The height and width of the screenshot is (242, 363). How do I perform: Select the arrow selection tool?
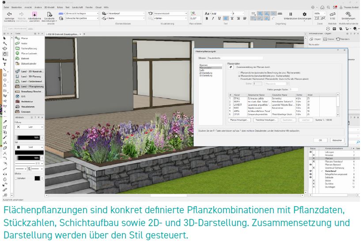pyautogui.click(x=4, y=38)
